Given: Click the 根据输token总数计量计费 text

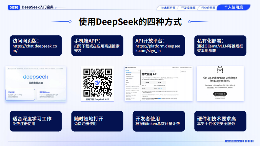Looking at the screenshot, I should 158,124.
